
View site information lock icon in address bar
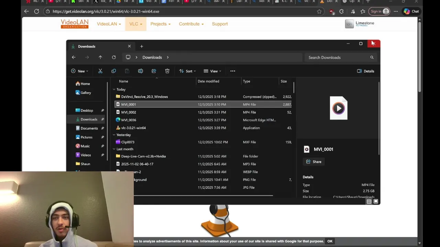(x=47, y=11)
